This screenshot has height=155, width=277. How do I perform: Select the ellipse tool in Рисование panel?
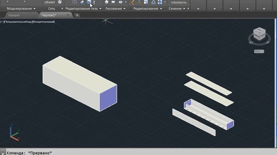[121, 2]
